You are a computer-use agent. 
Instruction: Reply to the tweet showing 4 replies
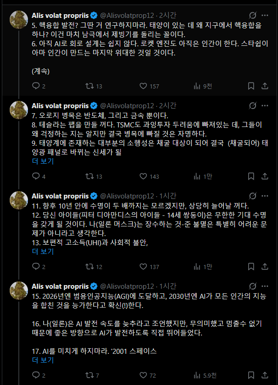37,176
